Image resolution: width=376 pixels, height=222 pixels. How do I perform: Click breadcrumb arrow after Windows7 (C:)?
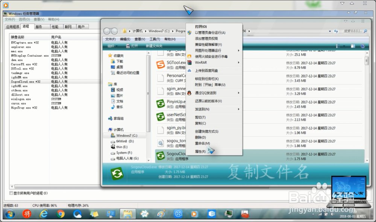coord(173,31)
